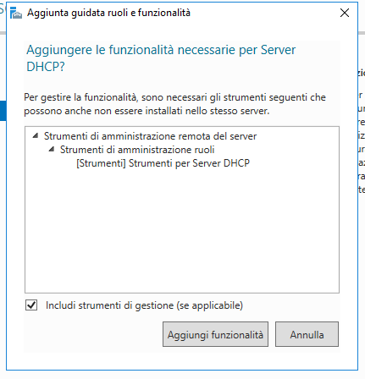Collapse the Strumenti di amministrazione ruoli arrow
Image resolution: width=365 pixels, height=379 pixels.
click(52, 149)
